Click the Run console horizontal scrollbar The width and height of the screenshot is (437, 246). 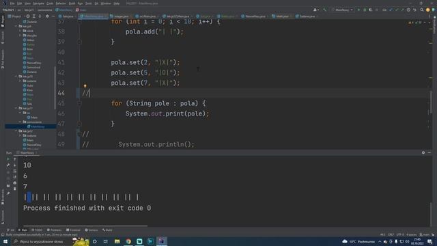85,225
